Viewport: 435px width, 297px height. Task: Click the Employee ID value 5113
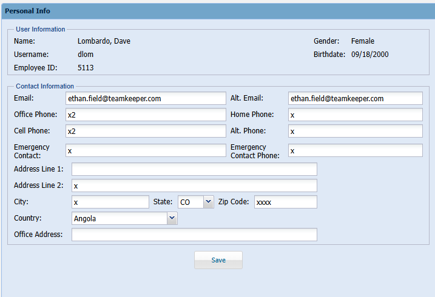tap(86, 68)
